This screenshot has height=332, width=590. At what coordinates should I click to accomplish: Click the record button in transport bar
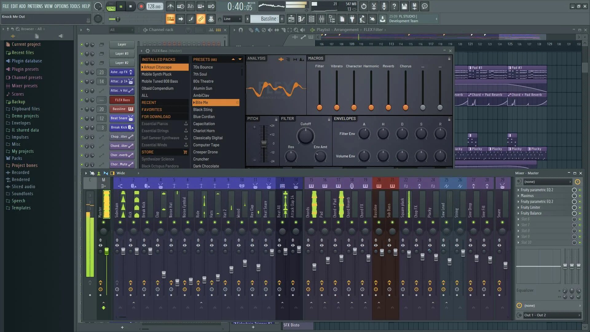(x=141, y=6)
